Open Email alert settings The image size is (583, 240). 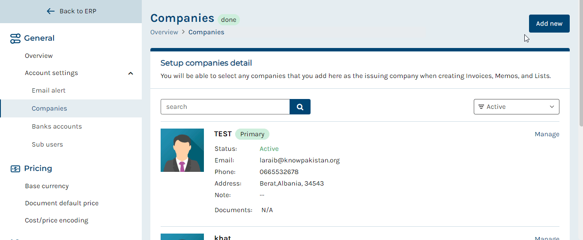(x=48, y=90)
